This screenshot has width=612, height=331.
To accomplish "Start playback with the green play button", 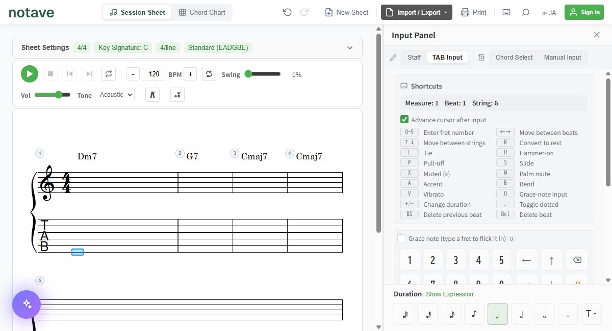I will coord(30,74).
